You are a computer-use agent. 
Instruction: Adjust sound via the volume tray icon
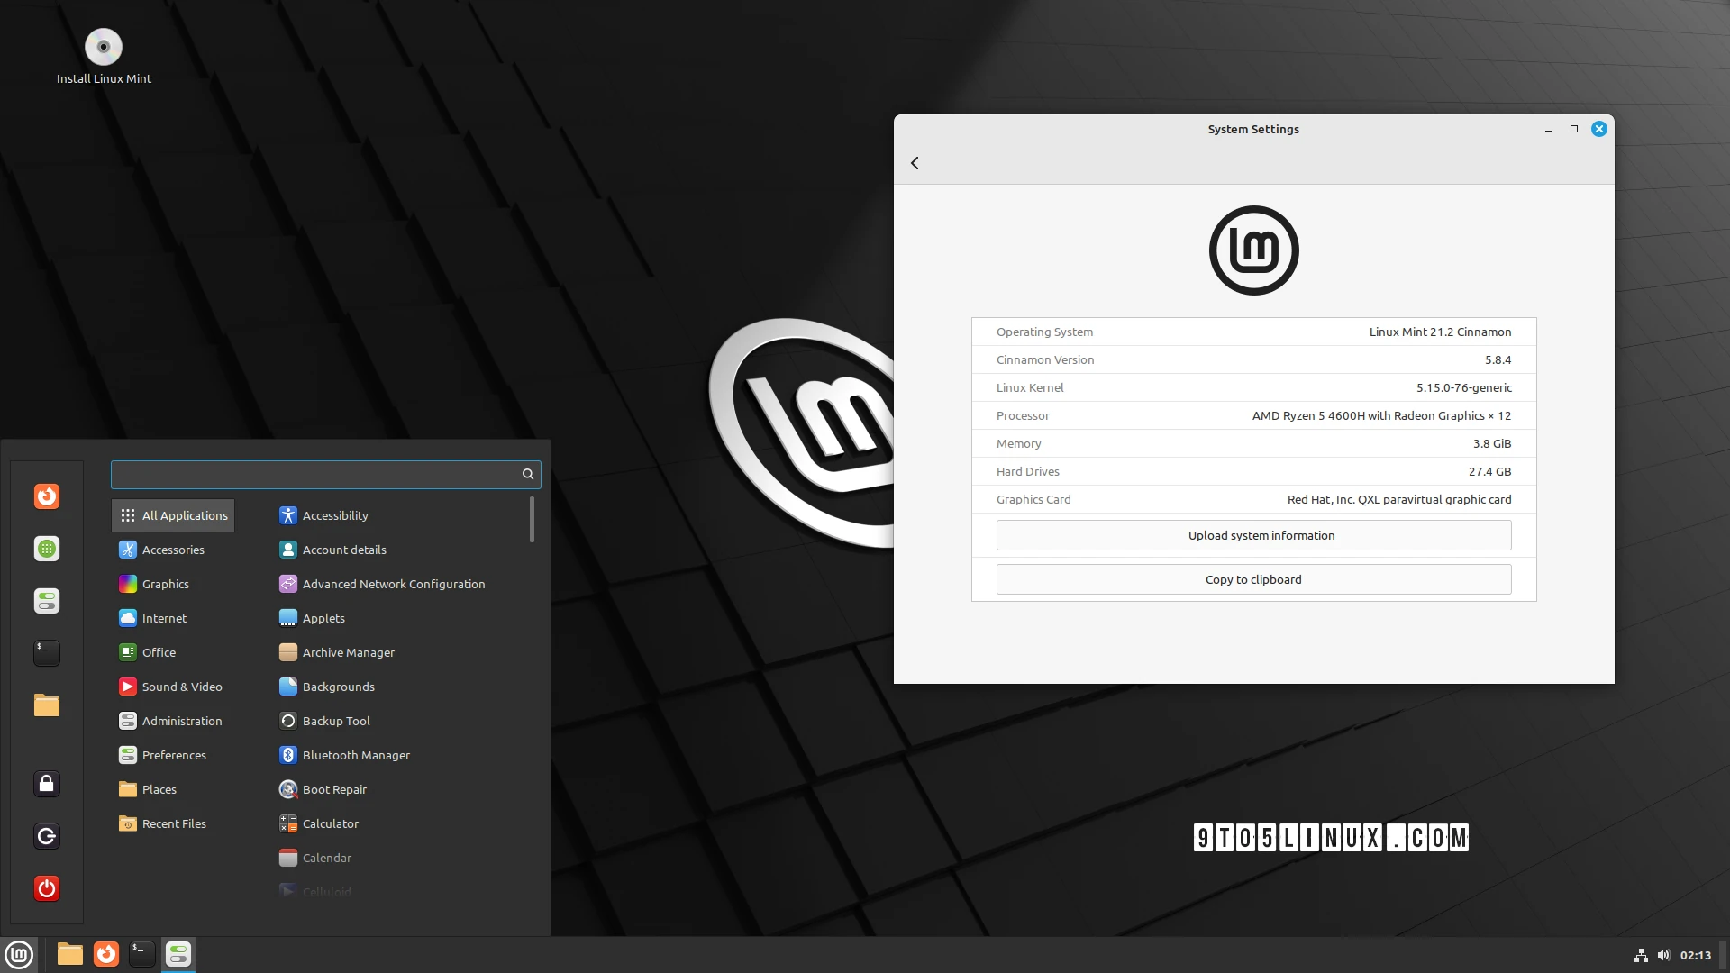click(1664, 955)
